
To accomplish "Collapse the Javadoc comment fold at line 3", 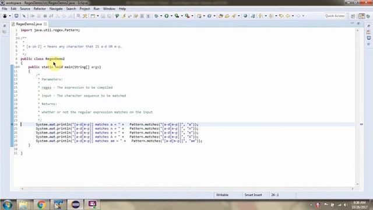I will (x=19, y=38).
